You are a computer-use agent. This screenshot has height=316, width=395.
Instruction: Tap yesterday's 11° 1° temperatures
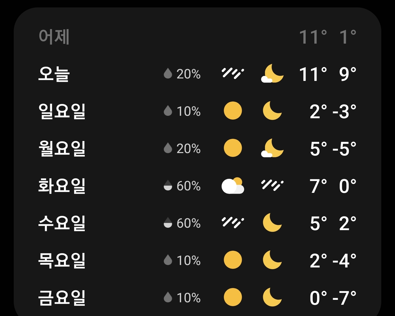[x=328, y=37]
